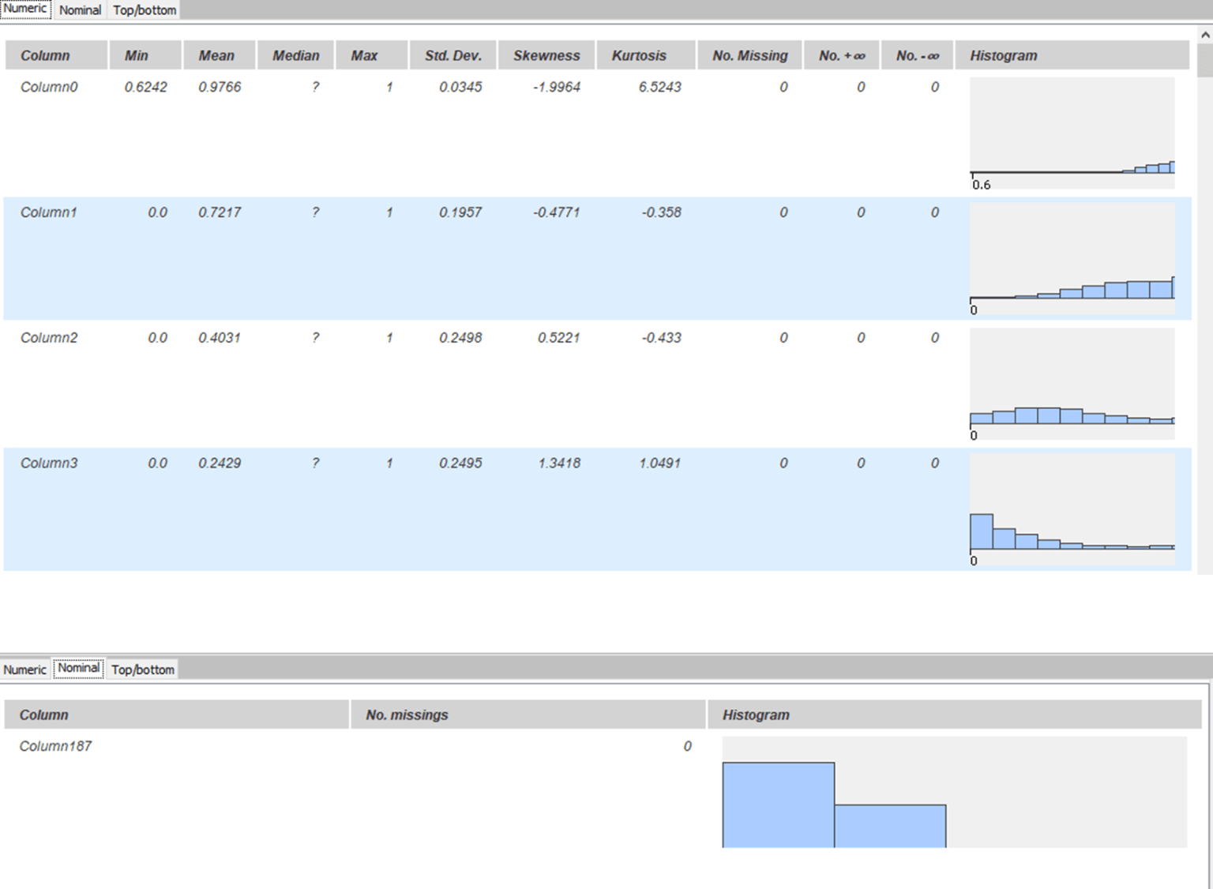Click the Max column header
Viewport: 1213px width, 889px height.
[372, 55]
